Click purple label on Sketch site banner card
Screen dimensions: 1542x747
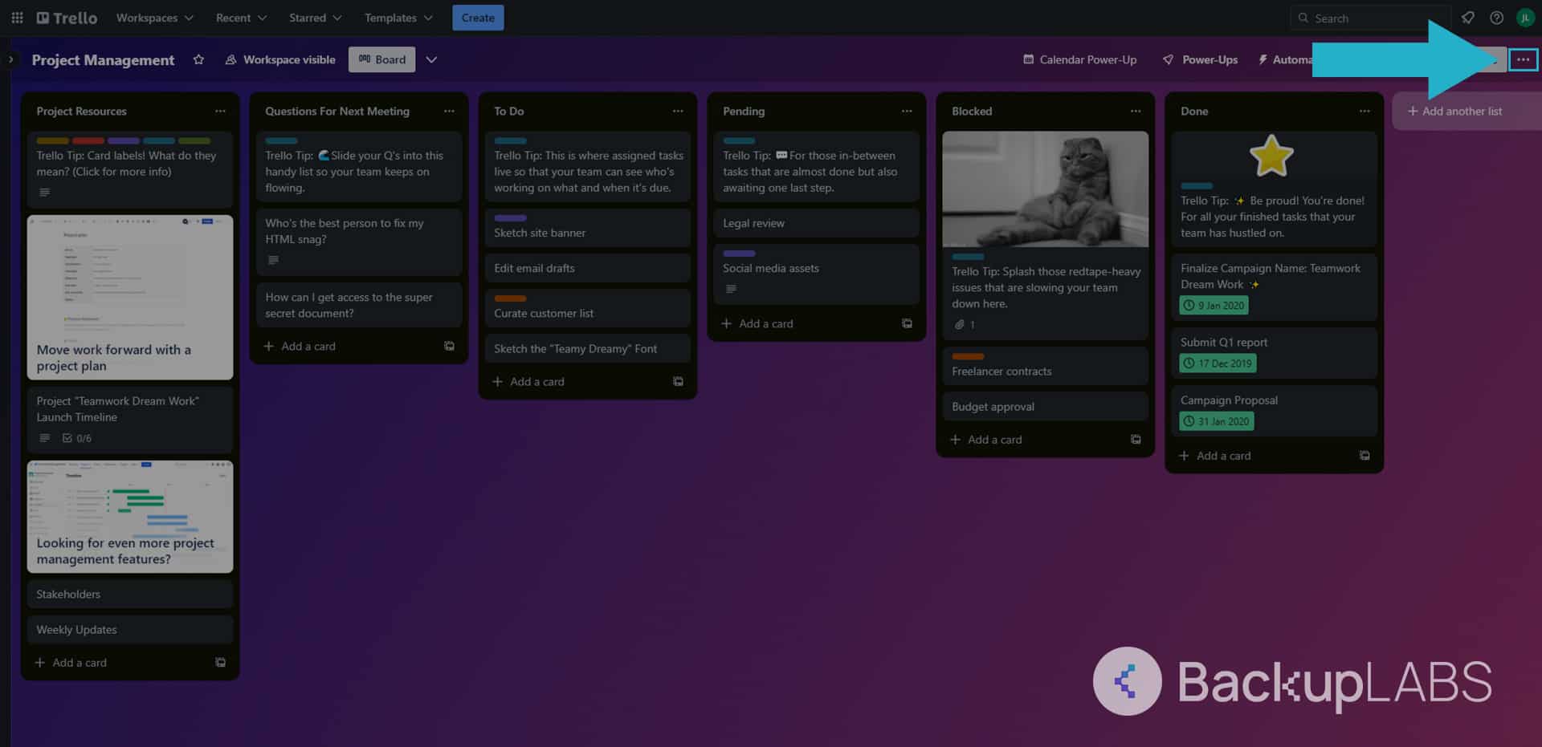(x=510, y=218)
